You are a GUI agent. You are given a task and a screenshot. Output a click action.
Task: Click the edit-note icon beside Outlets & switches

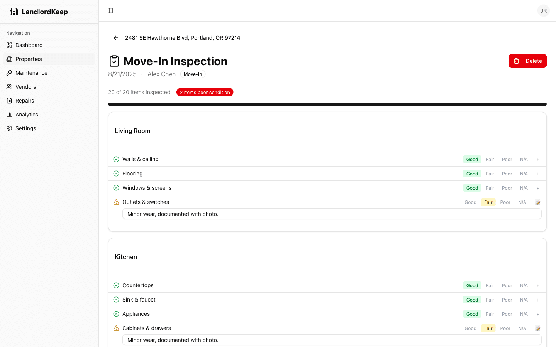coord(538,202)
